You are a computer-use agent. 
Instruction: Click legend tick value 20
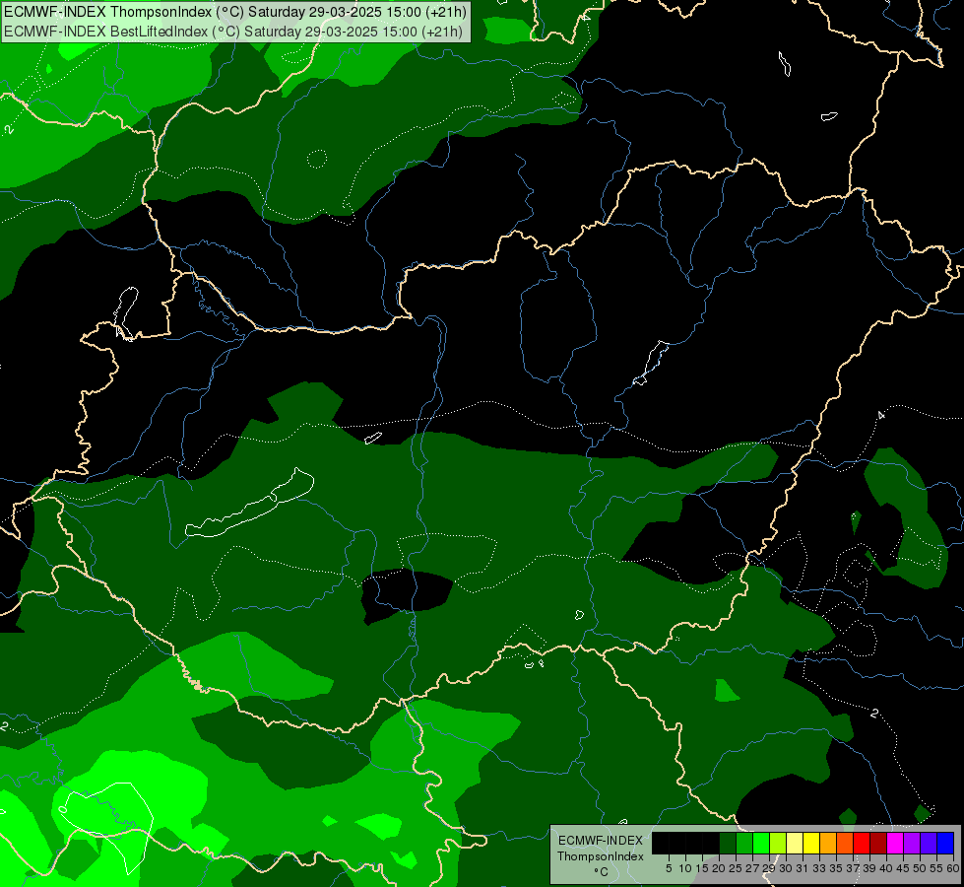point(719,868)
